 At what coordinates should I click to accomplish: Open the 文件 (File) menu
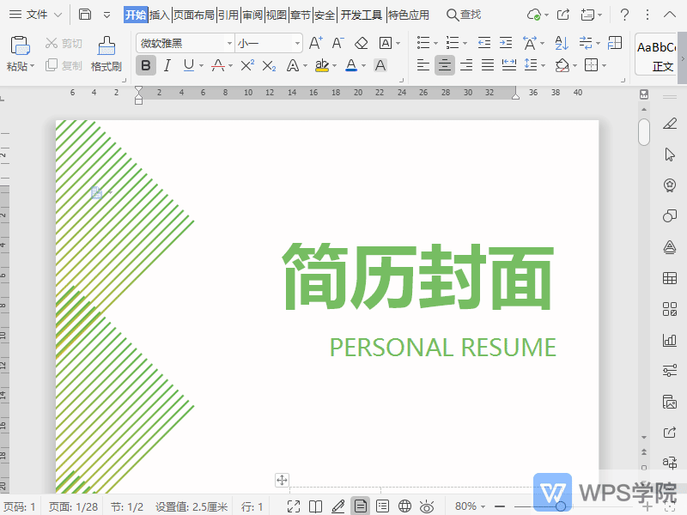pos(36,15)
